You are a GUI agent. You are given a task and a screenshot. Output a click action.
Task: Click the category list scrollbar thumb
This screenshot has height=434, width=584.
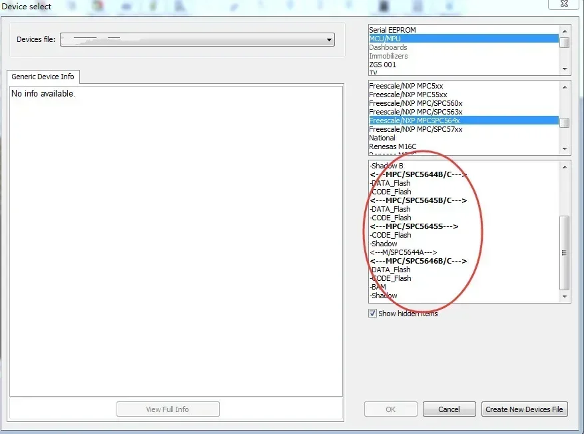tap(565, 43)
